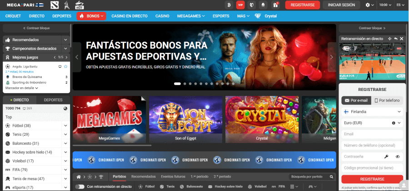Open the Finlandia country dropdown
This screenshot has width=409, height=191.
point(372,111)
